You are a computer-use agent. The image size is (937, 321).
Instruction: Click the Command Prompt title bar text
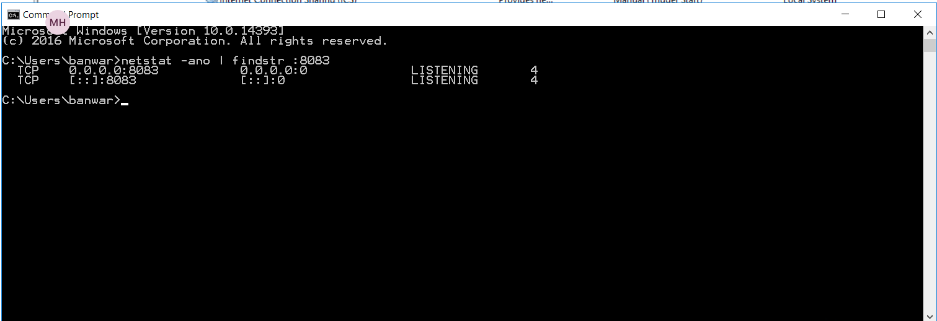pos(61,15)
